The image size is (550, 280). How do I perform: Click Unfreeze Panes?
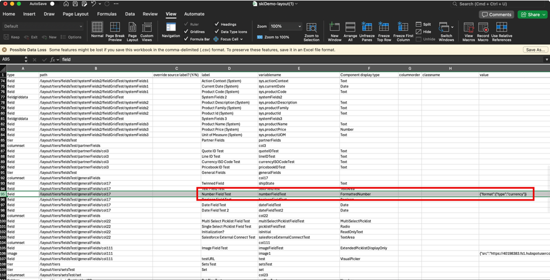coord(367,32)
